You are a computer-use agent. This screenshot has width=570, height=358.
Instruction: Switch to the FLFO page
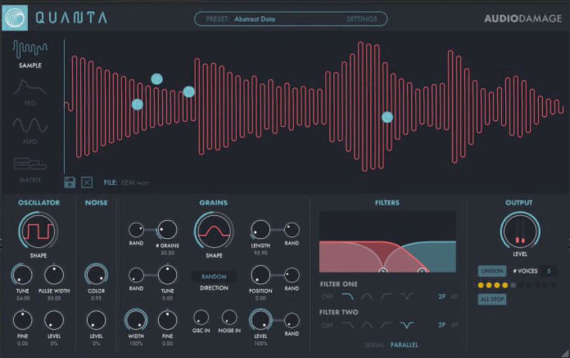[x=30, y=131]
